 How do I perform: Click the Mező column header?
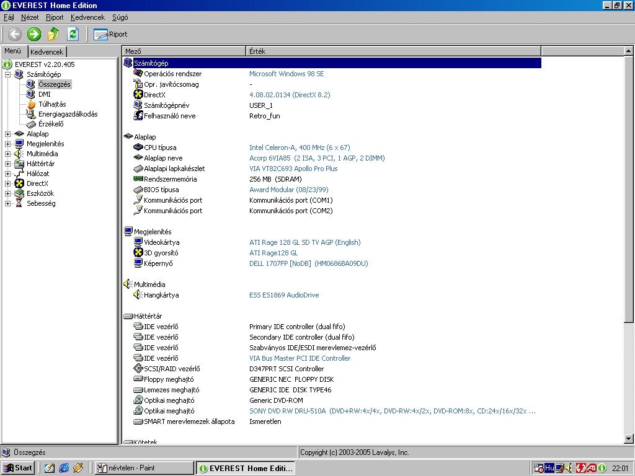(x=184, y=51)
